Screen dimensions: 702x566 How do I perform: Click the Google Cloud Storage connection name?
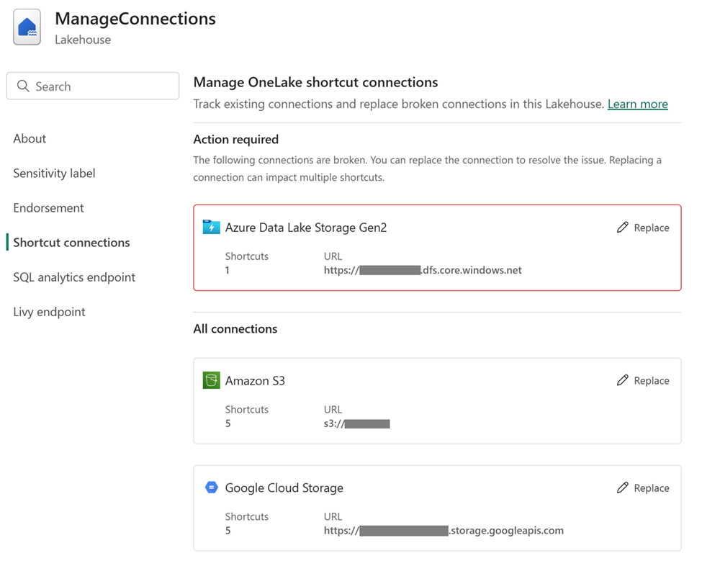[x=284, y=488]
